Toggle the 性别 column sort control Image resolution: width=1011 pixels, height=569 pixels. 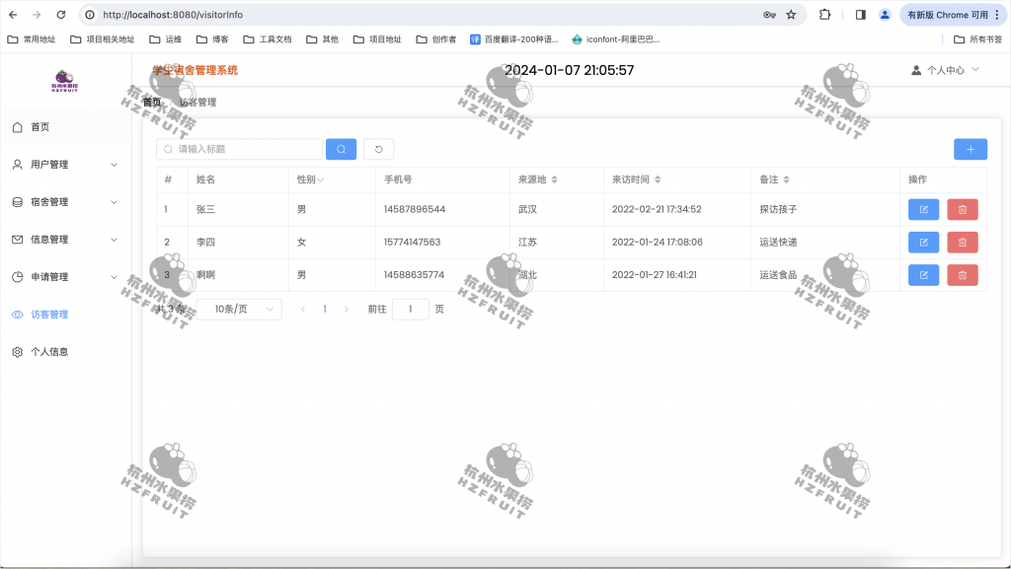[x=321, y=179]
